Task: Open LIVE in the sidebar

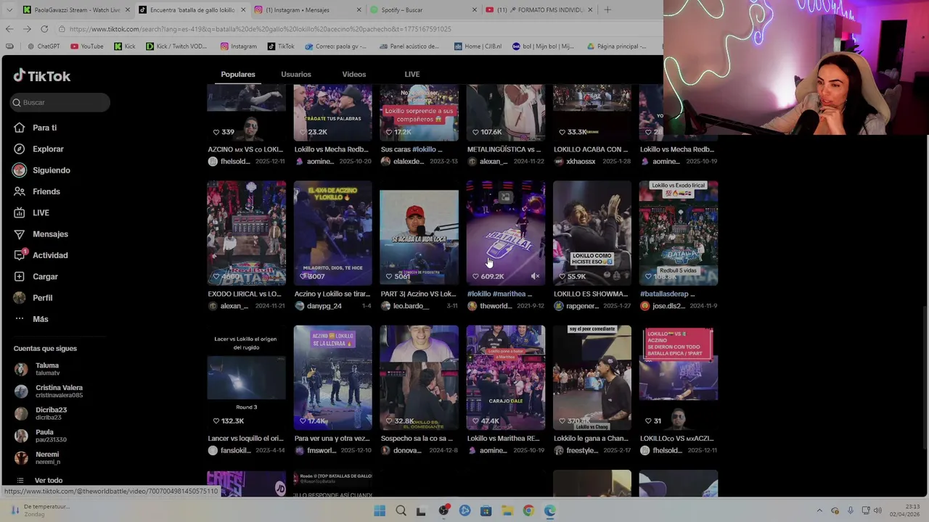Action: tap(41, 212)
